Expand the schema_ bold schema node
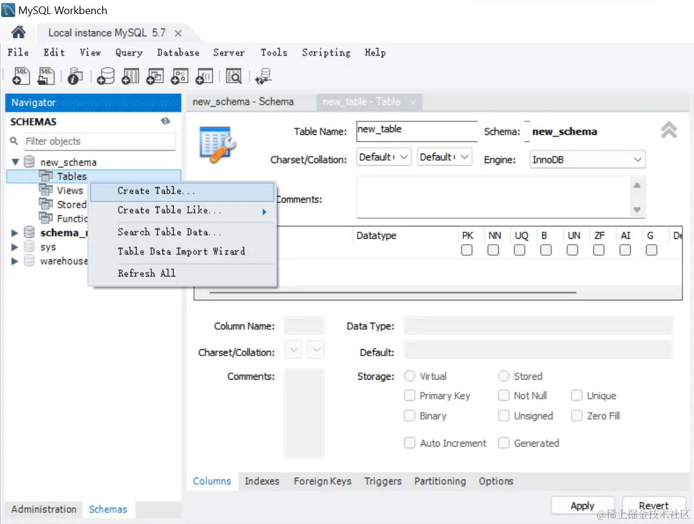The width and height of the screenshot is (694, 524). [15, 233]
